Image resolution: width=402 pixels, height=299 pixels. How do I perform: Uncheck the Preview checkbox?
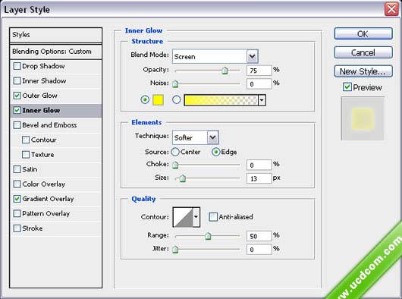click(347, 87)
